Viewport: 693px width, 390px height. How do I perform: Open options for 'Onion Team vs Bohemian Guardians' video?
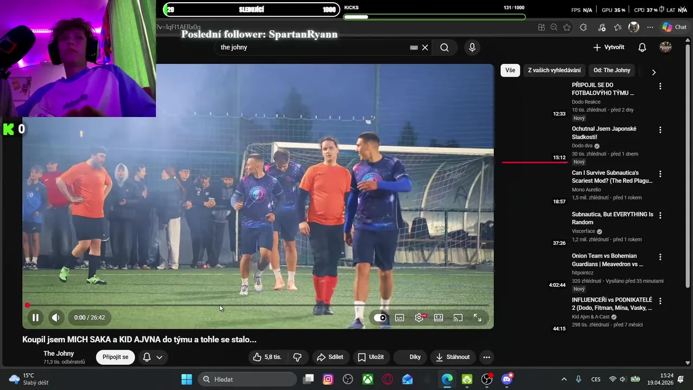click(660, 257)
